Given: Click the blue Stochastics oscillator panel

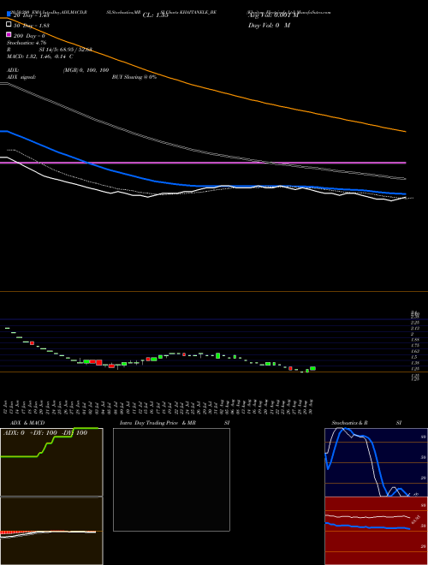Looking at the screenshot, I should coord(376,462).
